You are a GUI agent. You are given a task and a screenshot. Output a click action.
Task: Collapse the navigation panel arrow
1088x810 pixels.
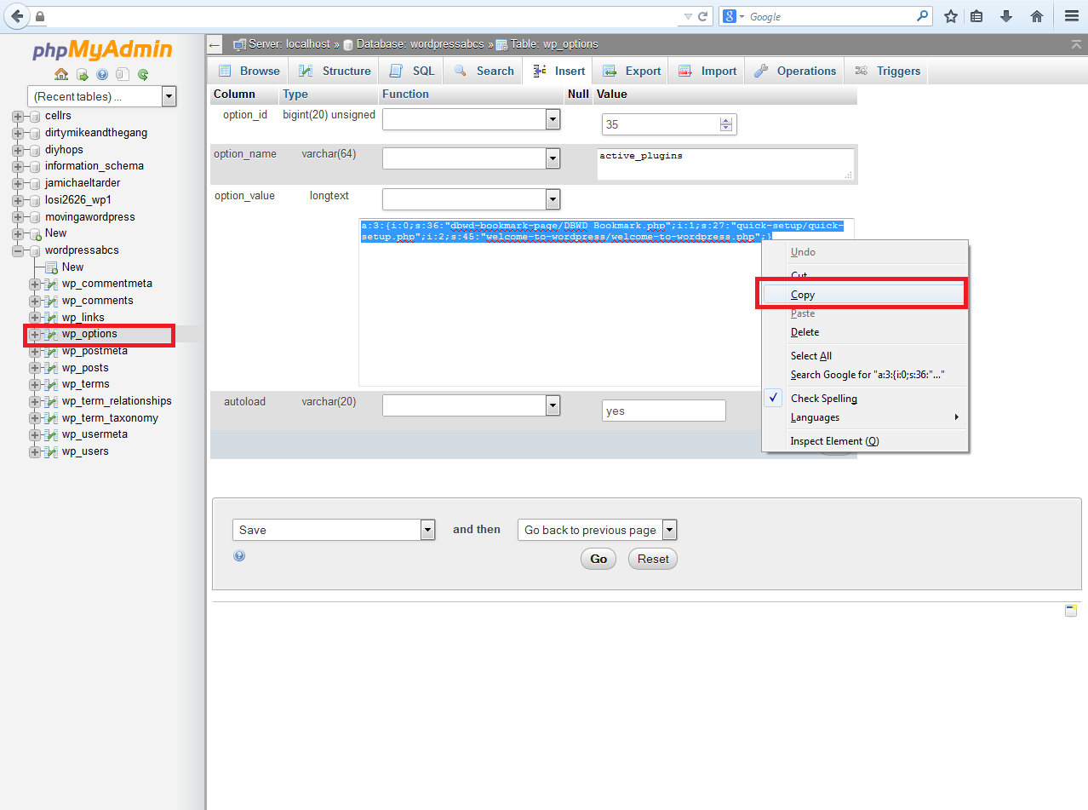pos(215,44)
